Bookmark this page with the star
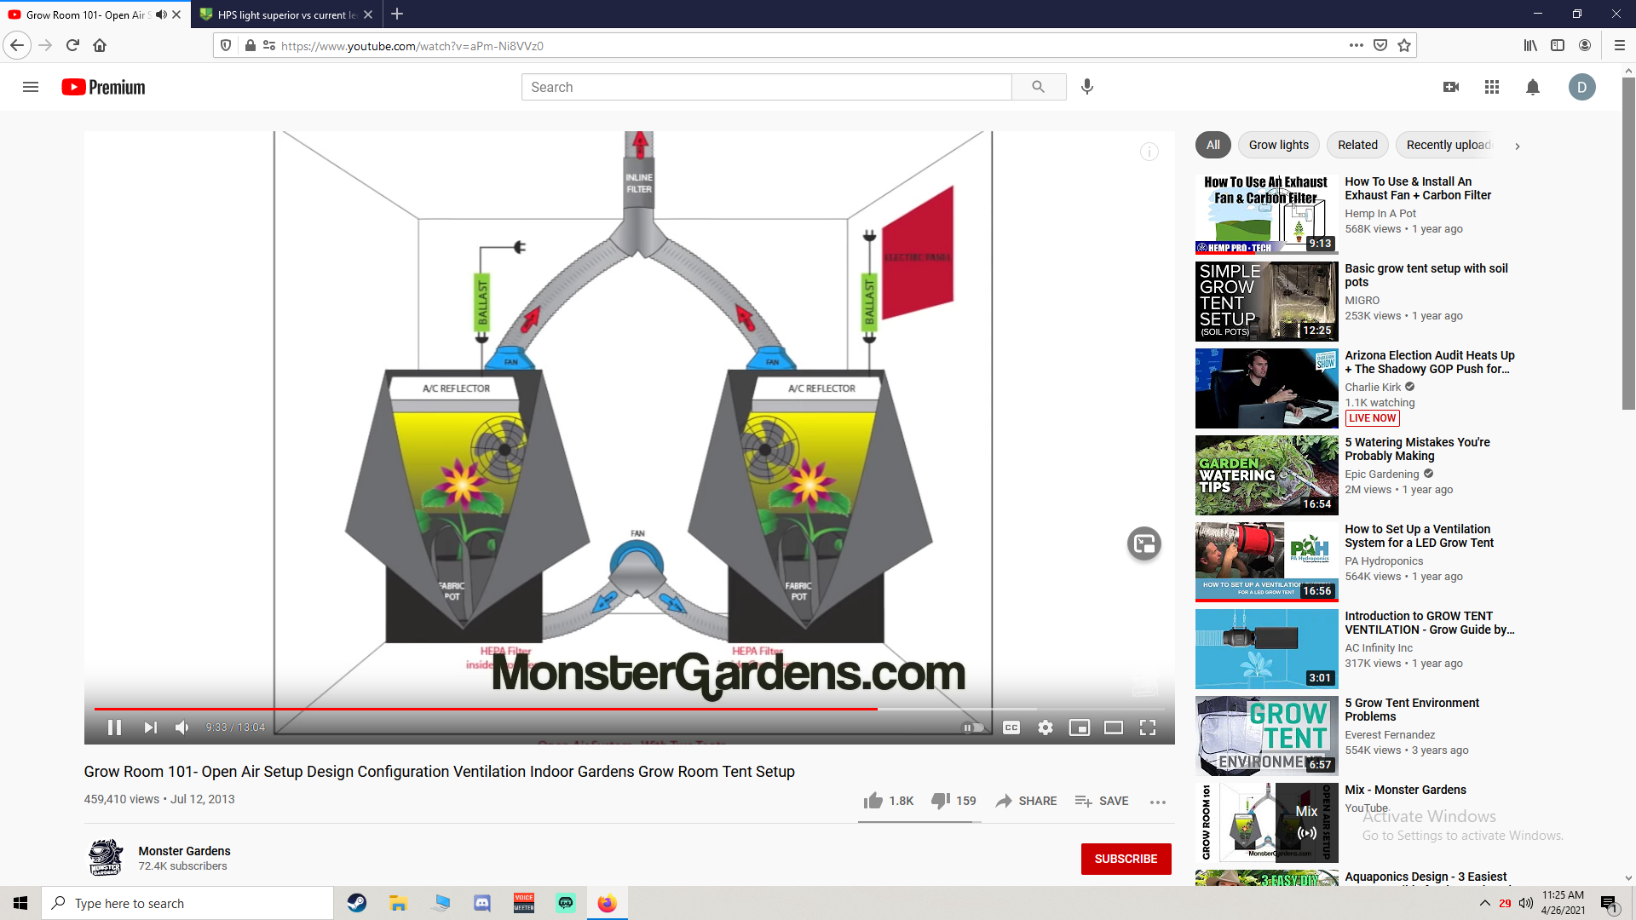Viewport: 1636px width, 920px height. 1404,45
